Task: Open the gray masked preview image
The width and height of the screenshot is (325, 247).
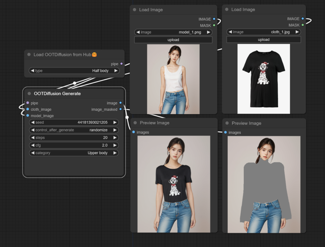Action: coord(264,184)
